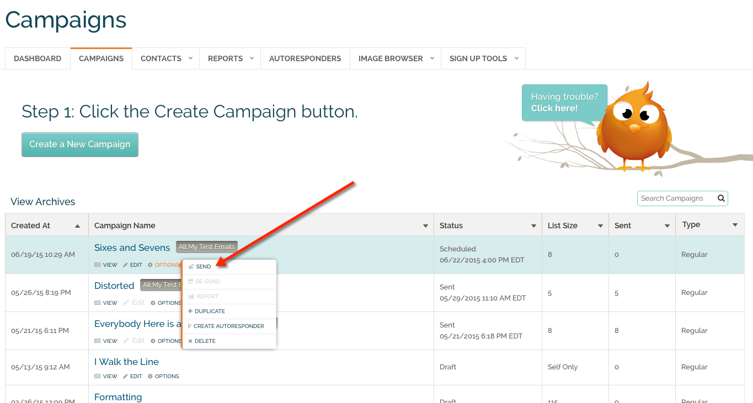Image resolution: width=753 pixels, height=403 pixels.
Task: Click the bar-chart Report icon in the menu
Action: [191, 296]
